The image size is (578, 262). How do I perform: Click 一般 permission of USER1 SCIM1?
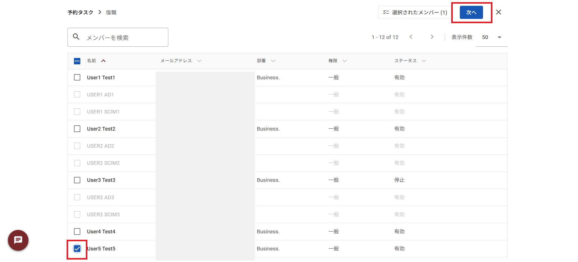(334, 112)
